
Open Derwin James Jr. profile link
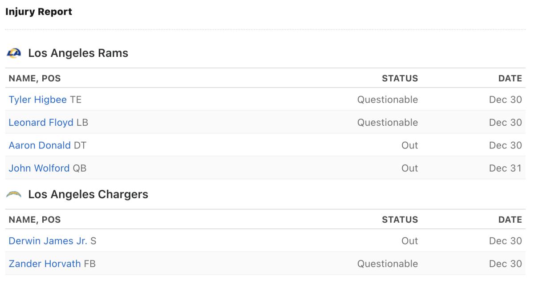[48, 241]
